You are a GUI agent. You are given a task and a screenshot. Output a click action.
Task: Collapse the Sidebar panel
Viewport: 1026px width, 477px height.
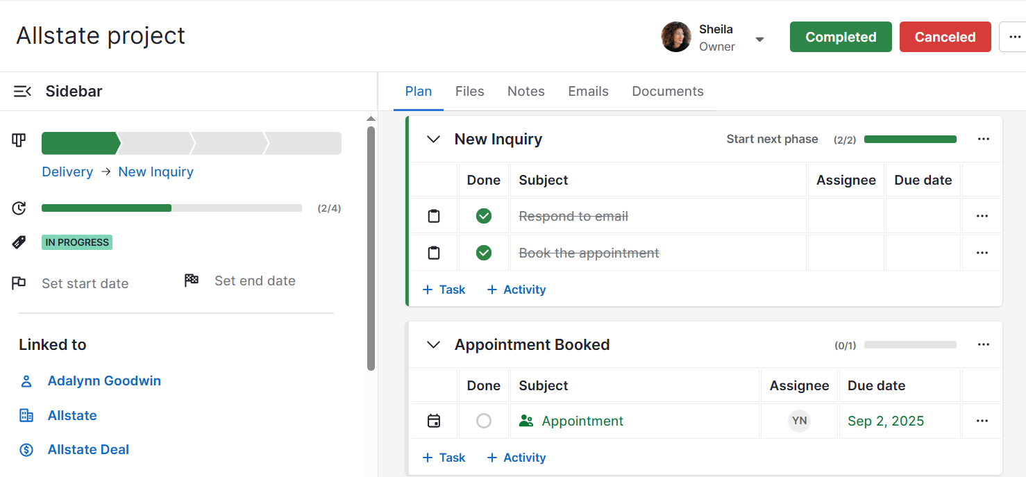pyautogui.click(x=22, y=91)
